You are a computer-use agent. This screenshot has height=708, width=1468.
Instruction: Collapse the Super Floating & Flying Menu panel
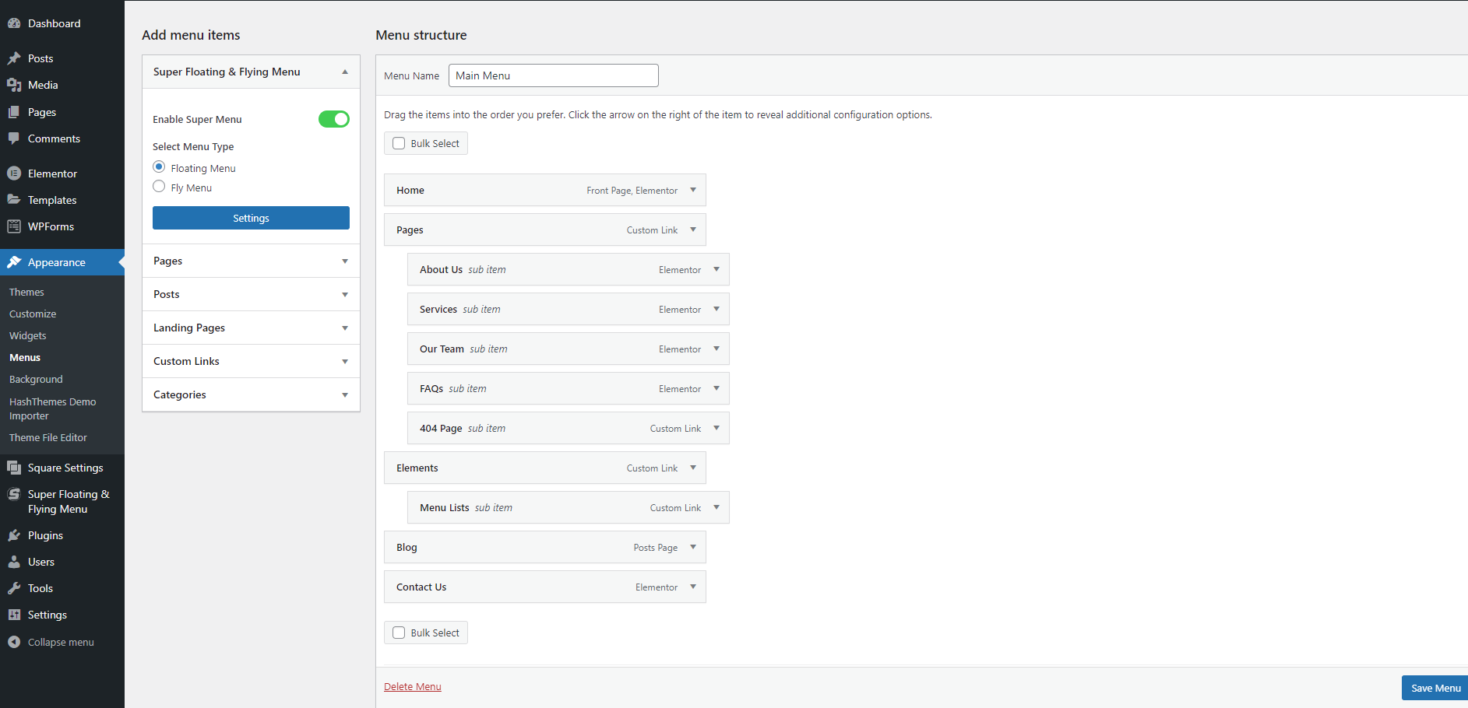[345, 72]
